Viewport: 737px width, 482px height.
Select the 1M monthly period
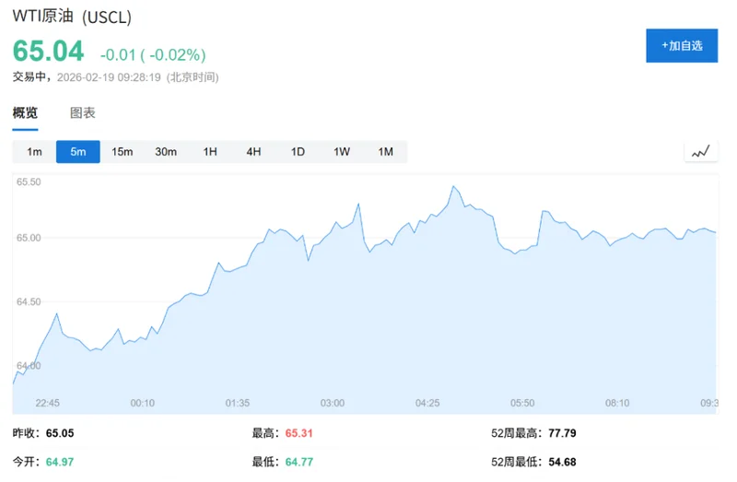coord(385,152)
